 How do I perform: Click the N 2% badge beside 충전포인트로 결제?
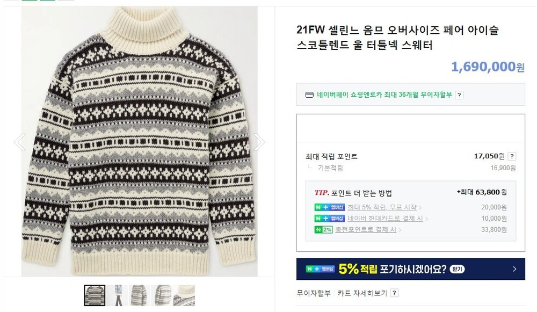tap(324, 229)
